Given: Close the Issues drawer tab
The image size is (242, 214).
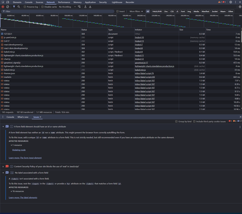Looking at the screenshot, I should (x=40, y=117).
